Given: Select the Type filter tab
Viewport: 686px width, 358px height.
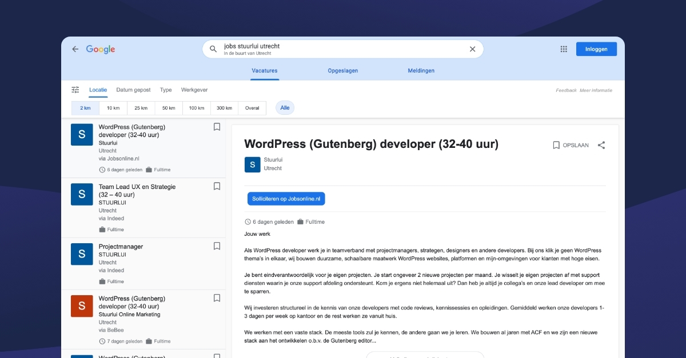Looking at the screenshot, I should coord(166,90).
